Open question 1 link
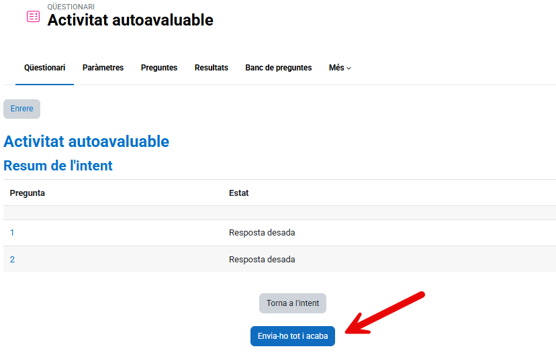 pyautogui.click(x=12, y=233)
